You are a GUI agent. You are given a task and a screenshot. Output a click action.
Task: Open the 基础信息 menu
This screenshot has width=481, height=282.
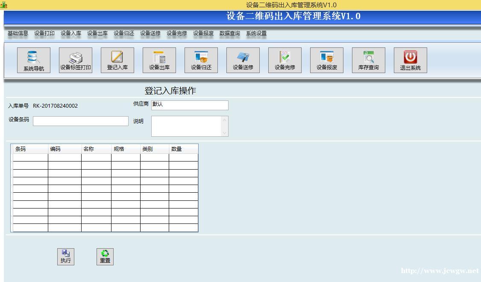18,33
